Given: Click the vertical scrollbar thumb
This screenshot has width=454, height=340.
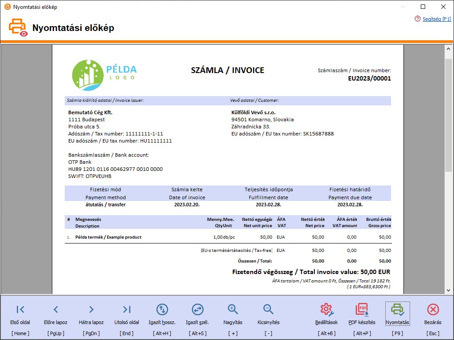Looking at the screenshot, I should (x=449, y=115).
